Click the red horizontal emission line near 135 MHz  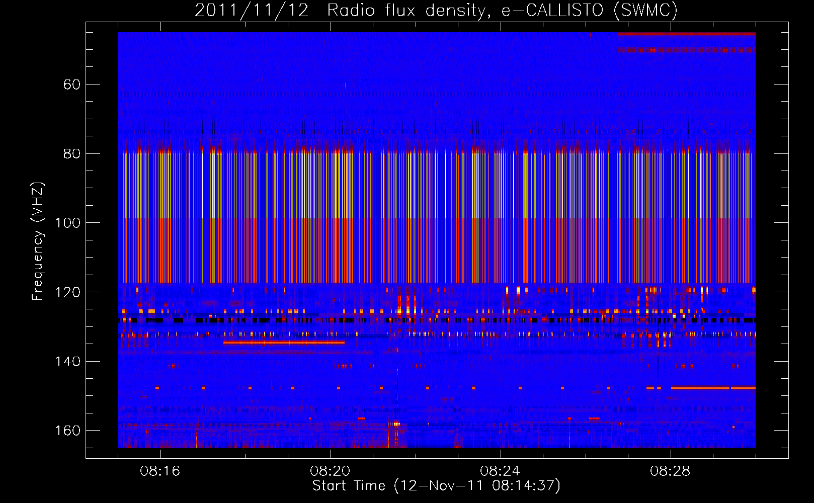coord(284,343)
